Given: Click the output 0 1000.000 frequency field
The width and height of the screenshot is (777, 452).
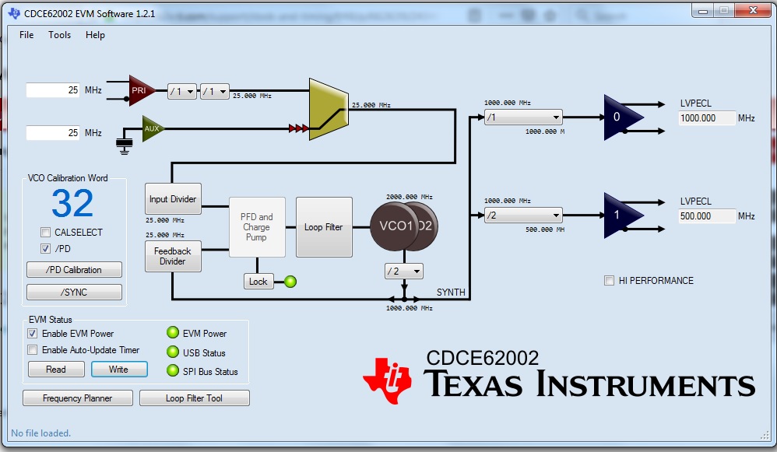Looking at the screenshot, I should tap(707, 117).
